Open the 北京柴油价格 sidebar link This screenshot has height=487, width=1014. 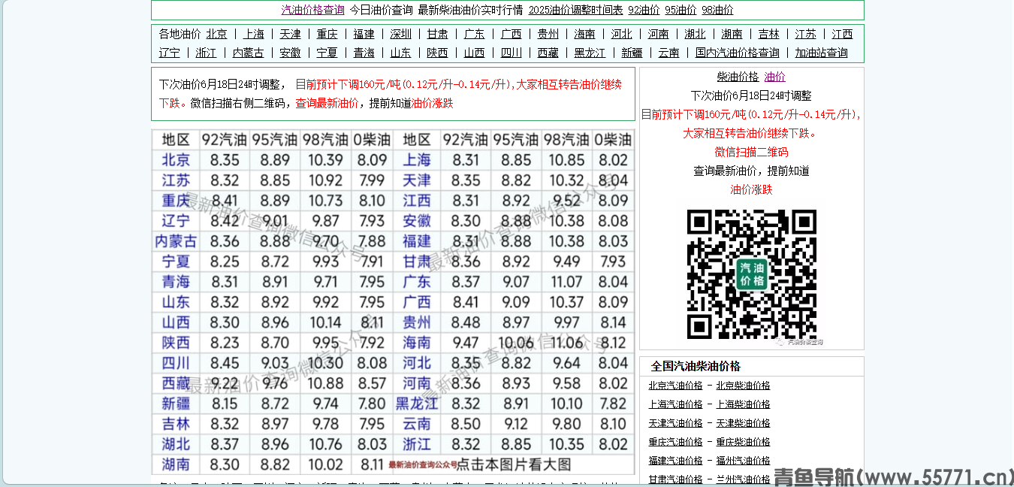click(x=743, y=386)
